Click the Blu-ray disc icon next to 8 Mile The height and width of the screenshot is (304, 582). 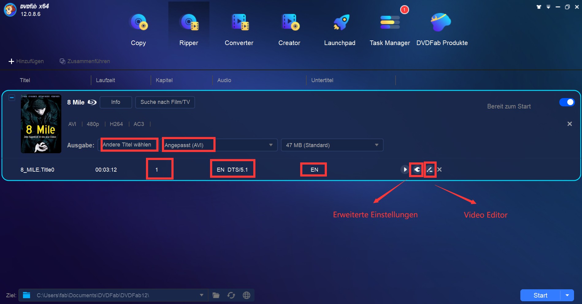point(92,102)
